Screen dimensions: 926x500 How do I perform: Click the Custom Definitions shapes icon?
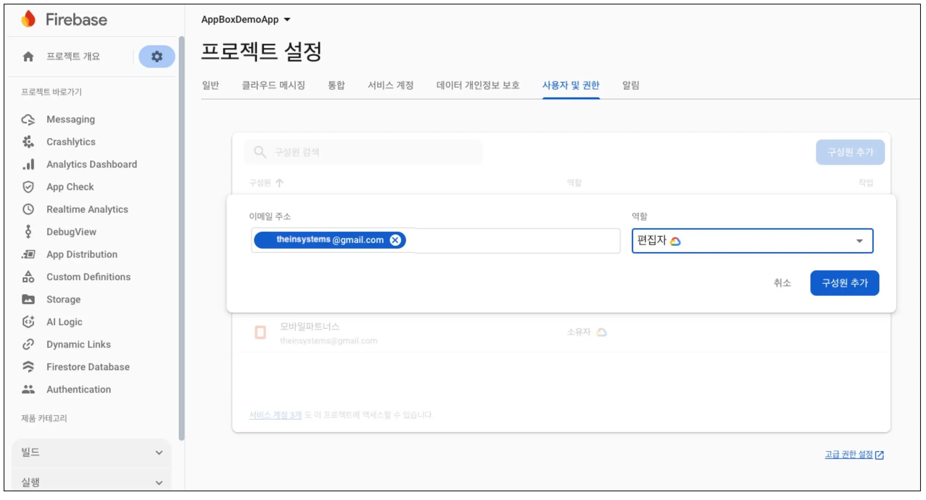point(28,277)
